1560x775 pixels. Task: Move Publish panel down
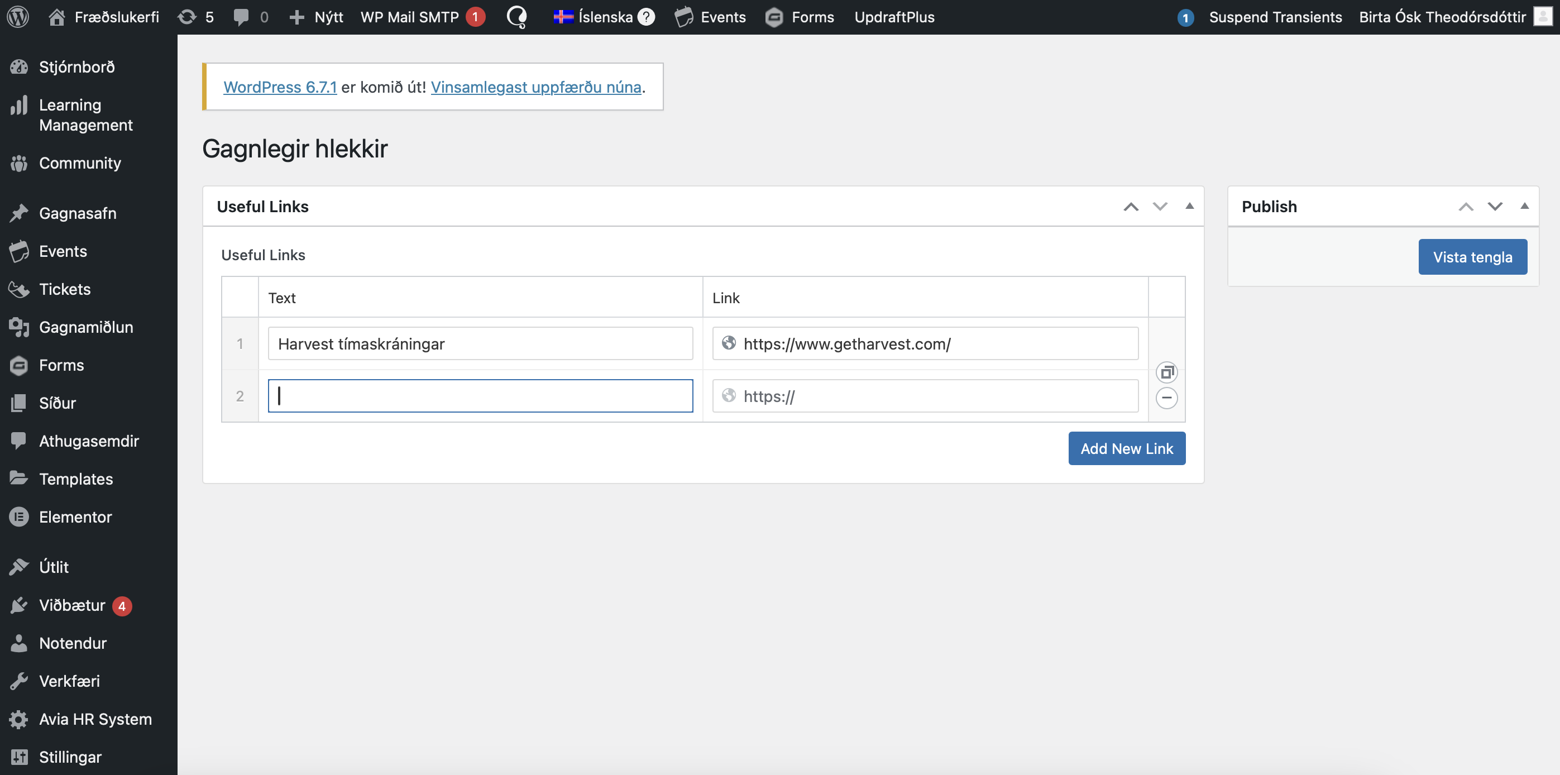1495,207
